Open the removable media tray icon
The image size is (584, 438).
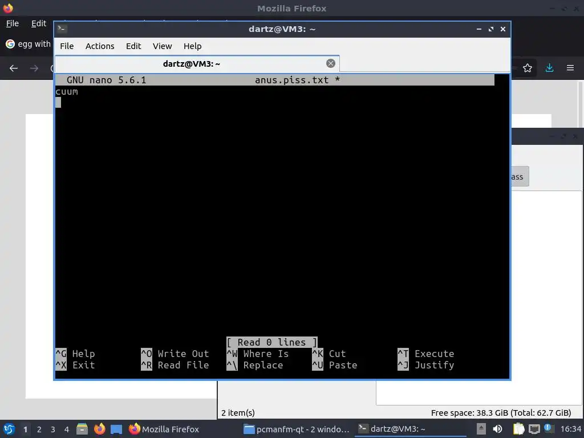point(481,429)
